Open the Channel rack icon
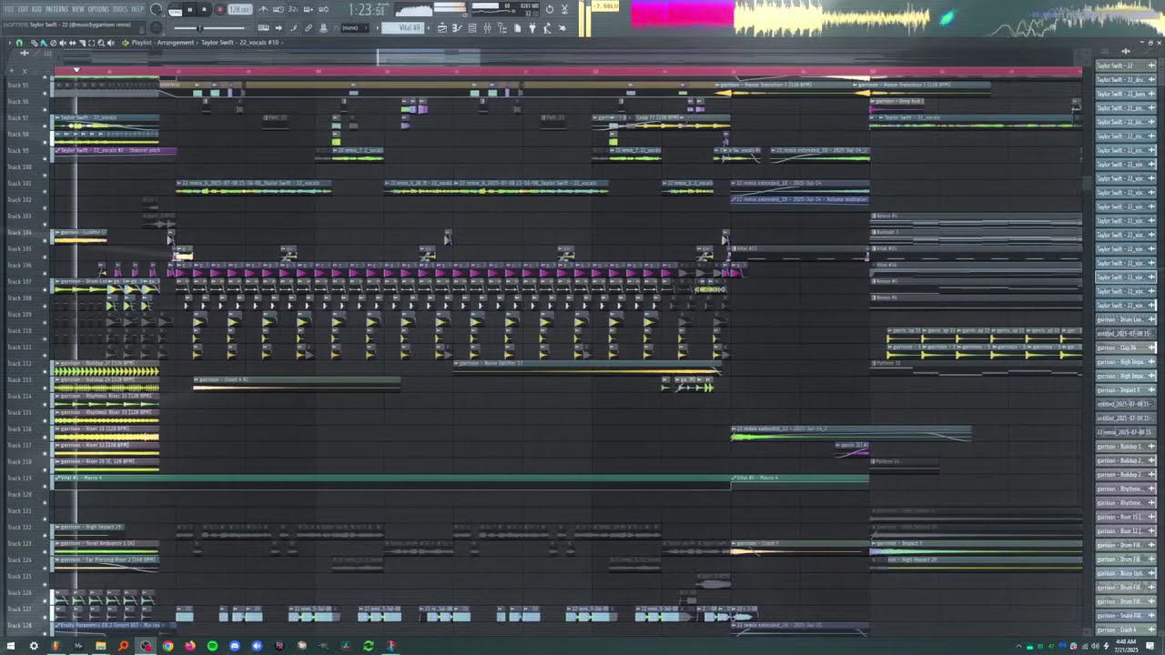1165x655 pixels. (x=471, y=28)
